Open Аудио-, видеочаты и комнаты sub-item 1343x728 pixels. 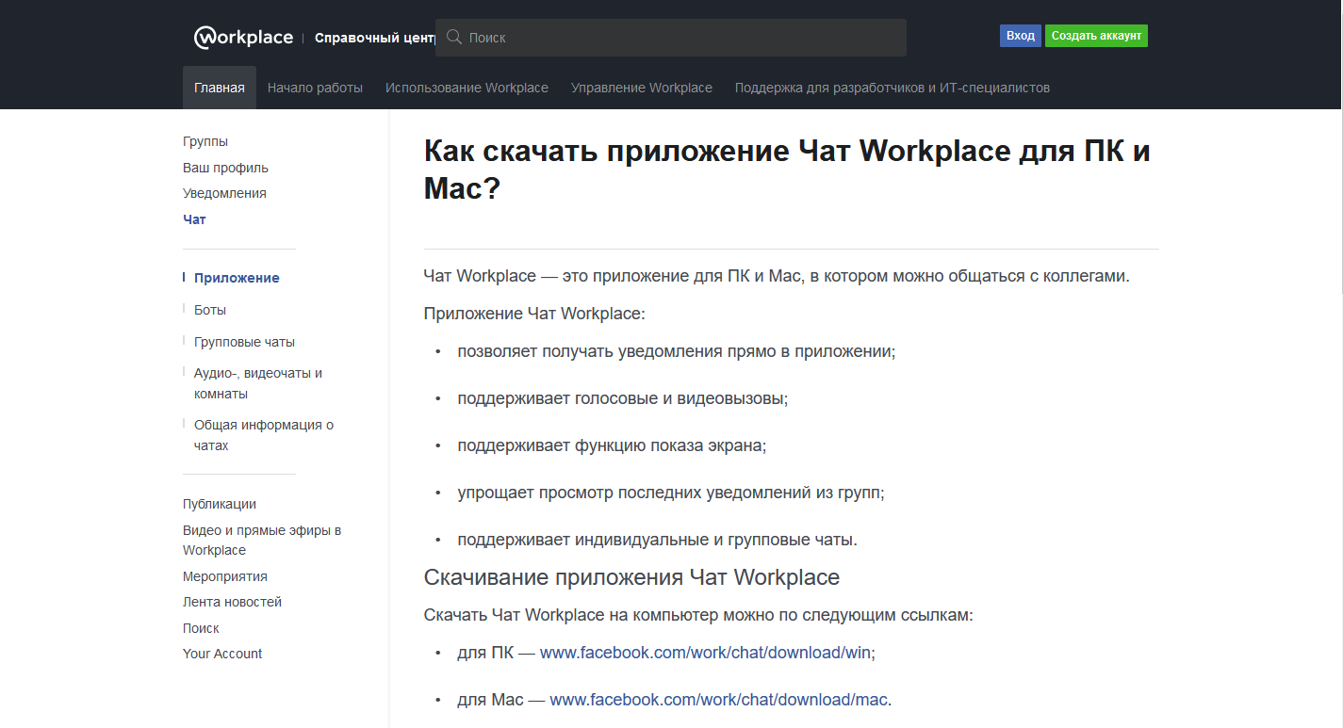tap(258, 383)
